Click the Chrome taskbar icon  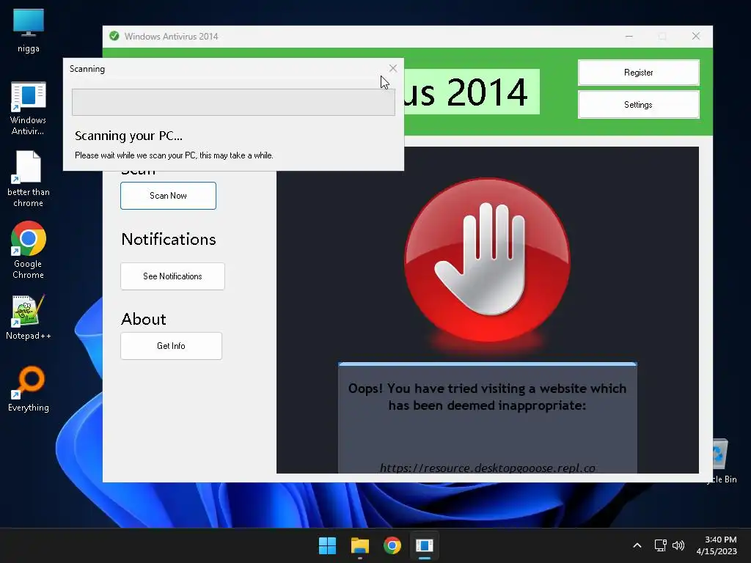coord(392,545)
